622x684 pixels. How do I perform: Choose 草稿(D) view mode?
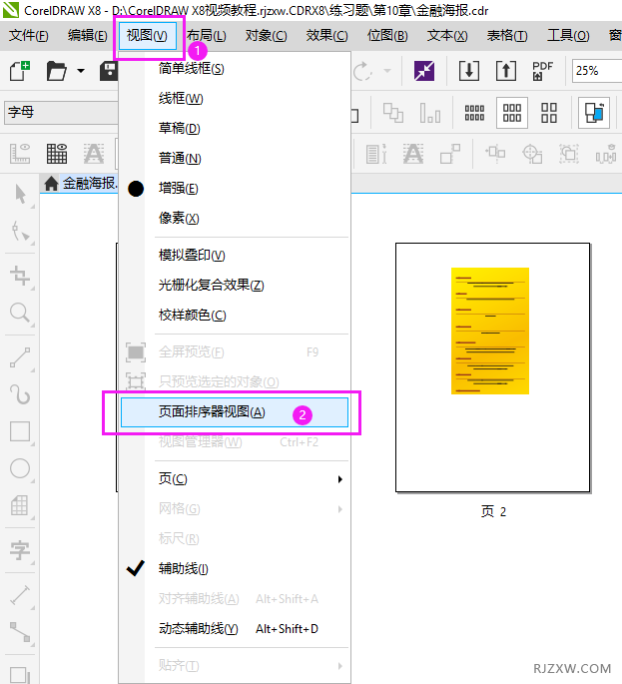235,128
